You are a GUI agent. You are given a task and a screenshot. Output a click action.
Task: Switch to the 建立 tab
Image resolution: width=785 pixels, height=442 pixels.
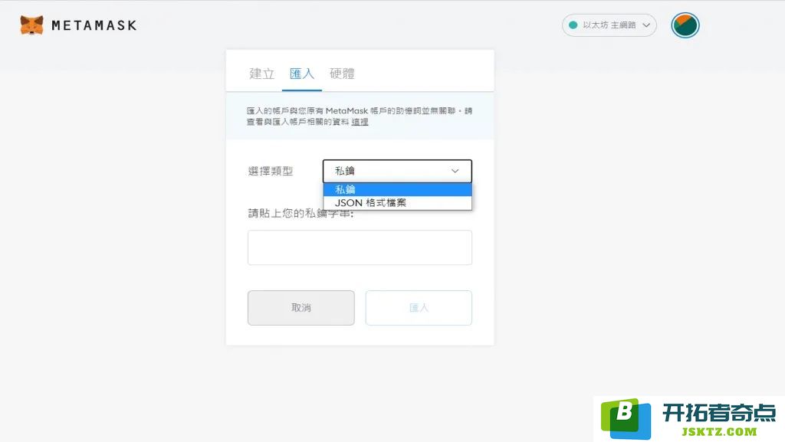tap(262, 74)
